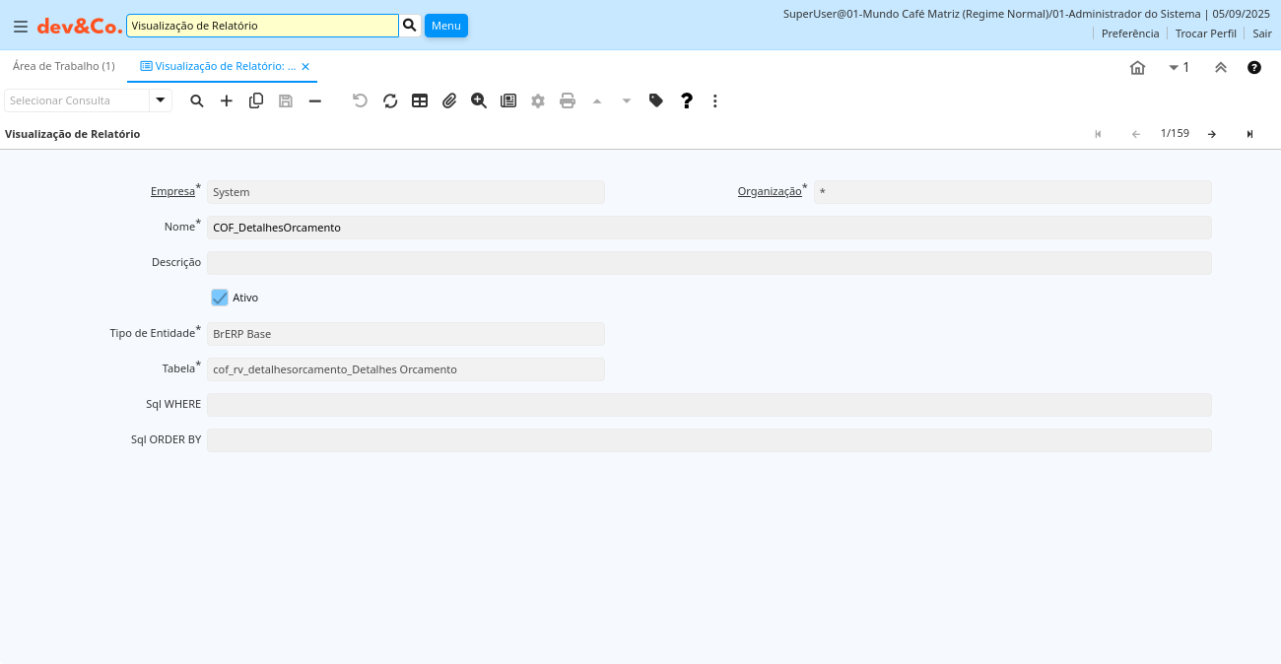Click the Refresh toolbar icon

pos(390,100)
